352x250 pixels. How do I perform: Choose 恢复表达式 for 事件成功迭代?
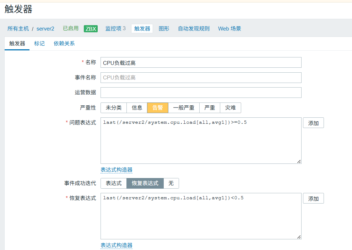[145, 183]
